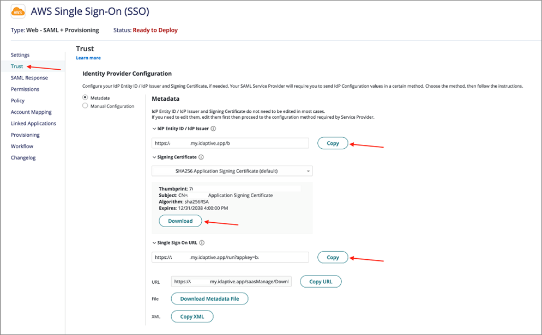Download the signing certificate
This screenshot has height=335, width=542.
(x=180, y=221)
